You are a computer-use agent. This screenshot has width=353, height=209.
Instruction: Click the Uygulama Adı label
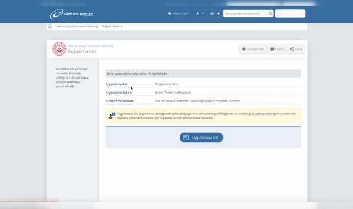[117, 84]
